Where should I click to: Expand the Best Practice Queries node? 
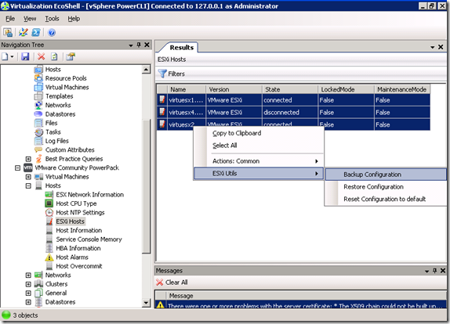(28, 159)
